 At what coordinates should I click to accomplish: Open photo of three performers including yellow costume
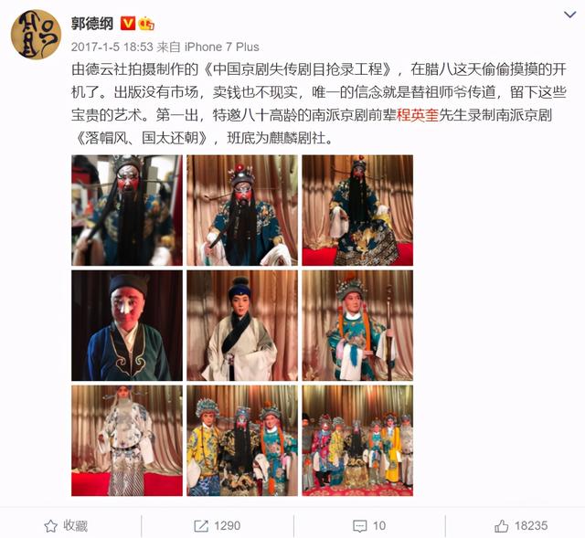point(242,440)
